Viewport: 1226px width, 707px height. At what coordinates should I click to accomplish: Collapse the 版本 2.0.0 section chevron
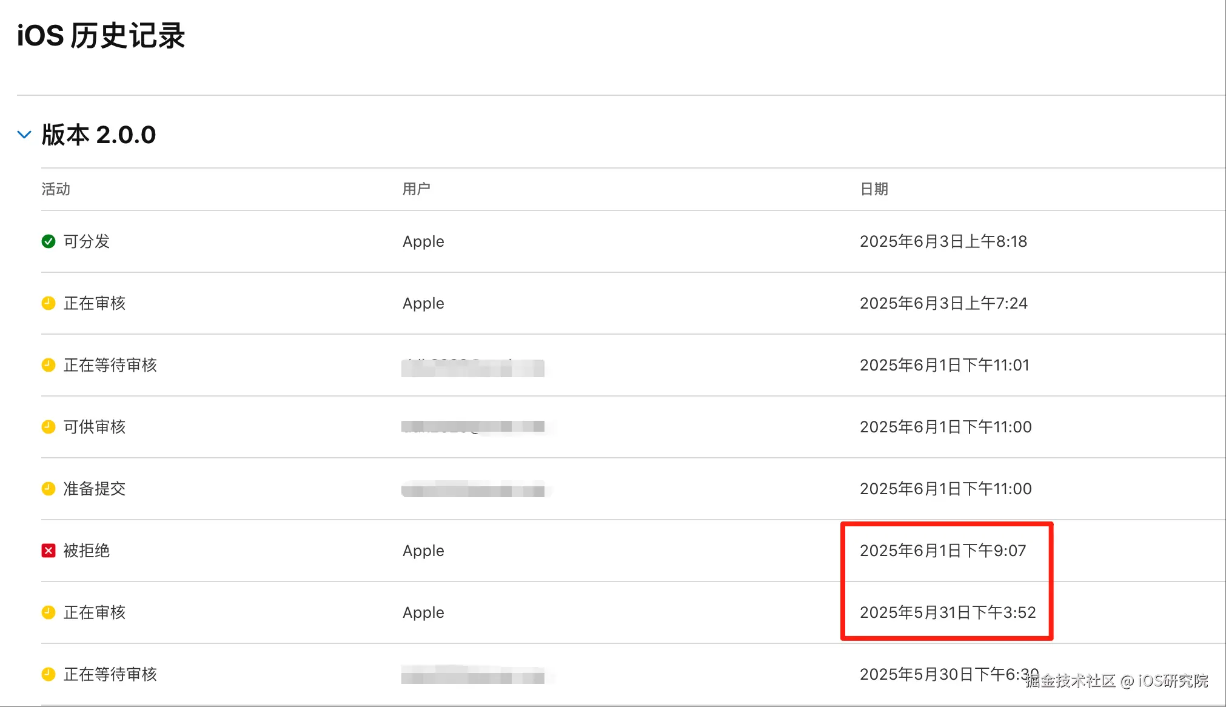tap(24, 135)
